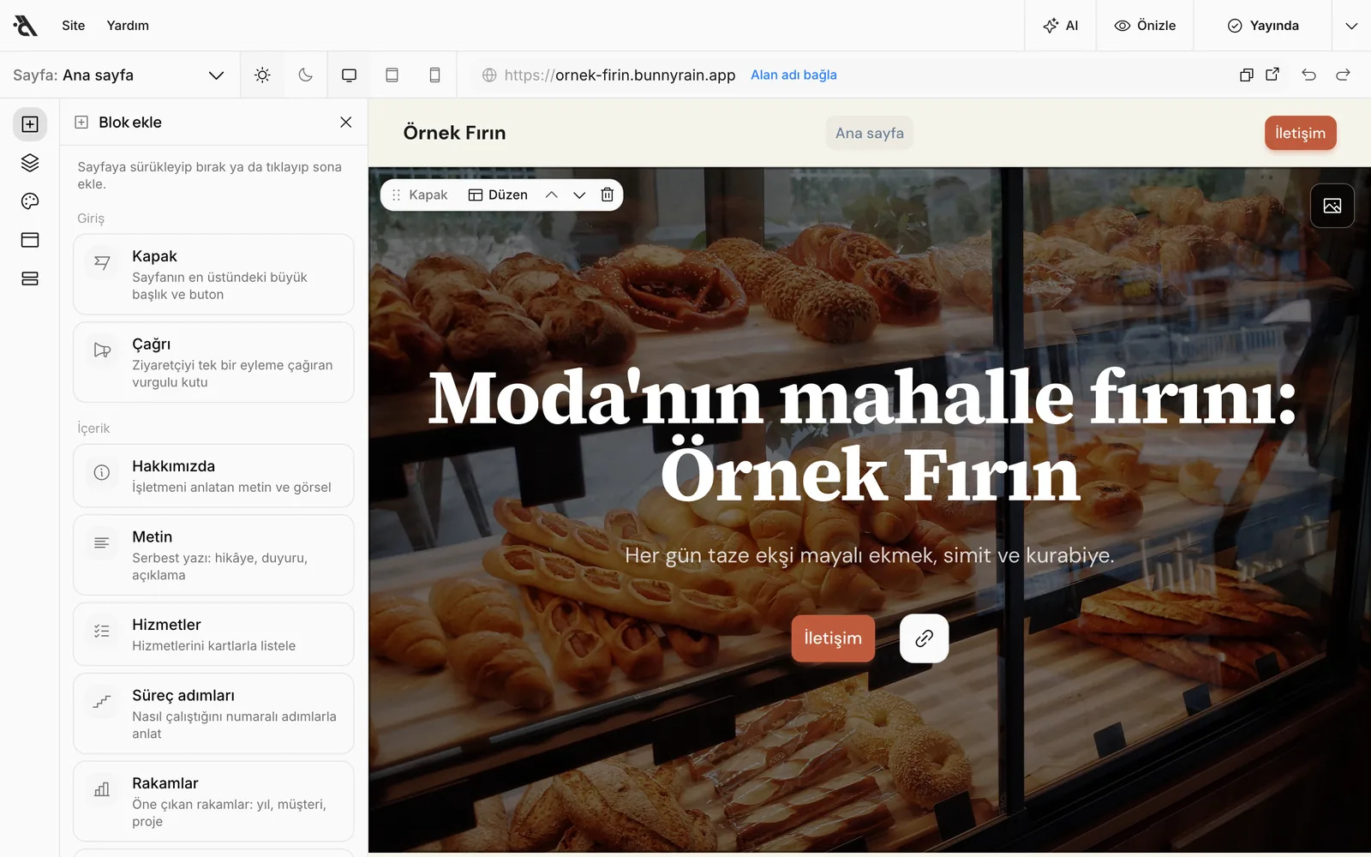This screenshot has width=1371, height=857.
Task: Redo the last change
Action: [1343, 75]
